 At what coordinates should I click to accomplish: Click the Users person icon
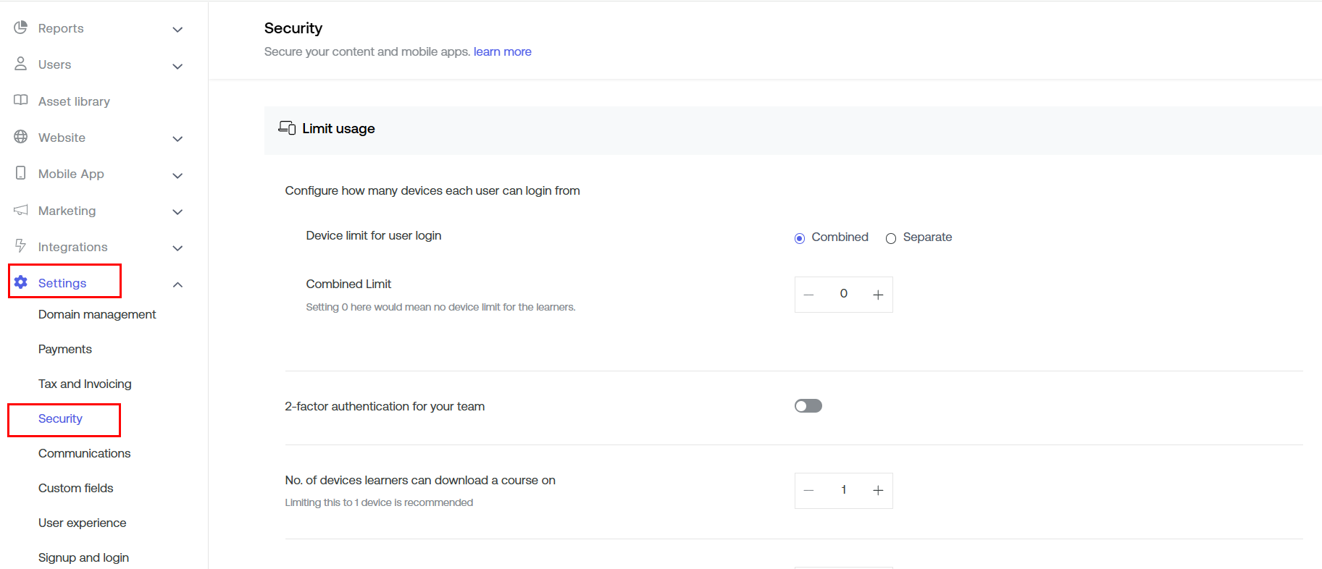[x=21, y=64]
